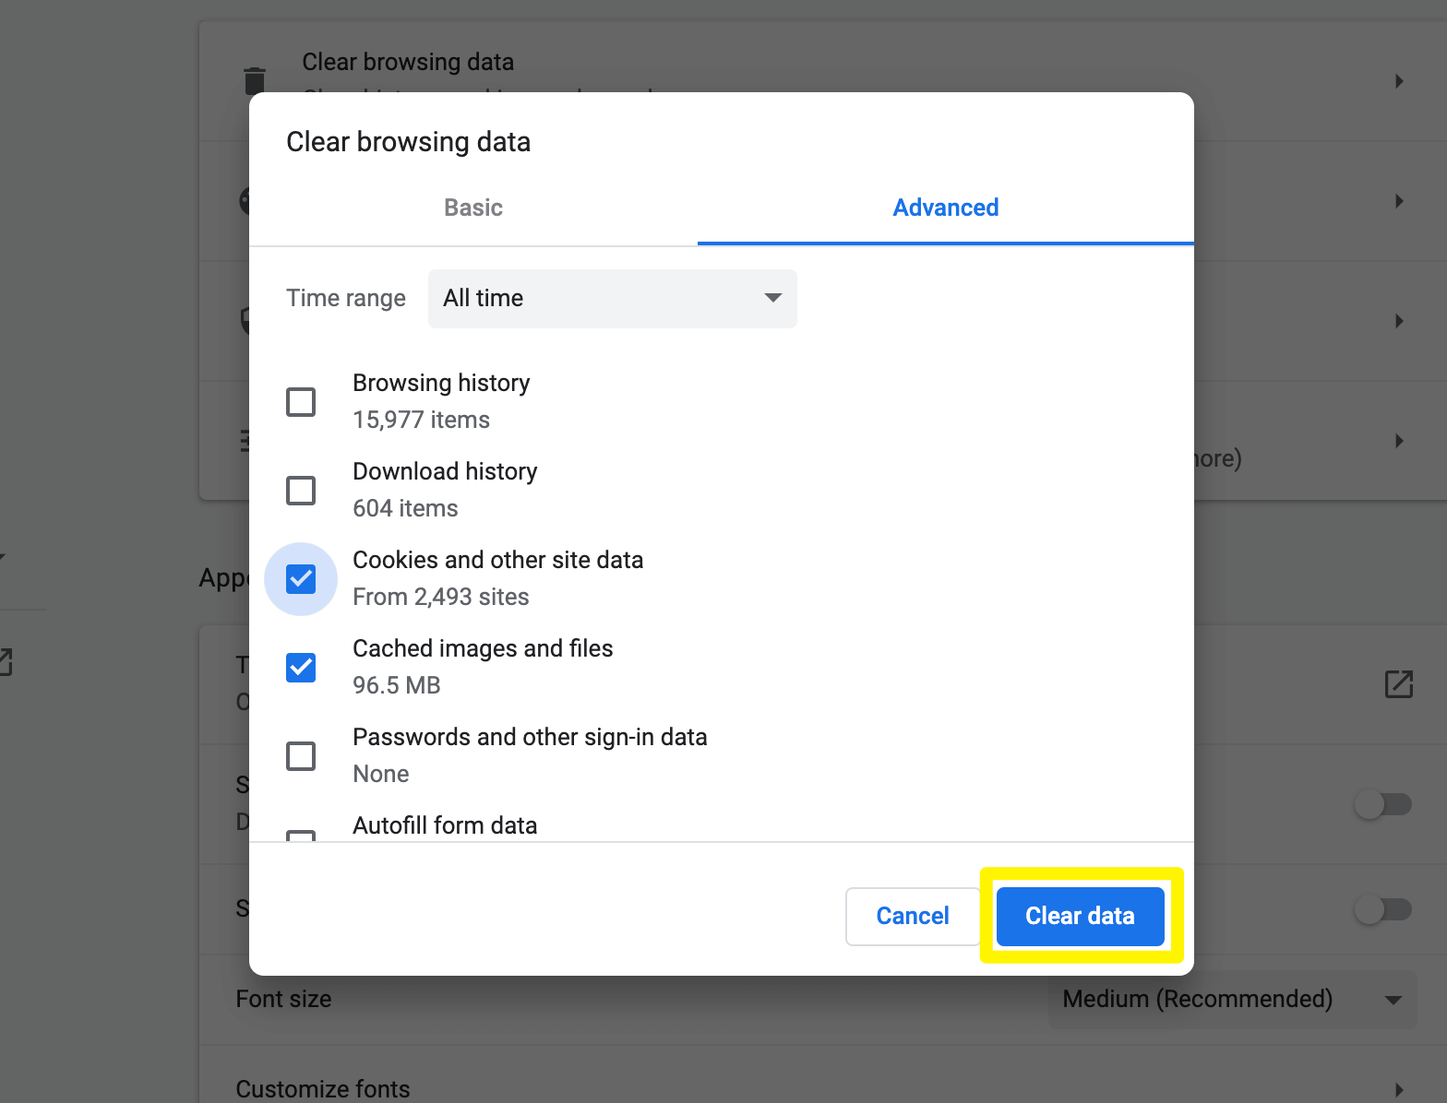Click the Customize fonts setting
Image resolution: width=1447 pixels, height=1103 pixels.
point(323,1089)
